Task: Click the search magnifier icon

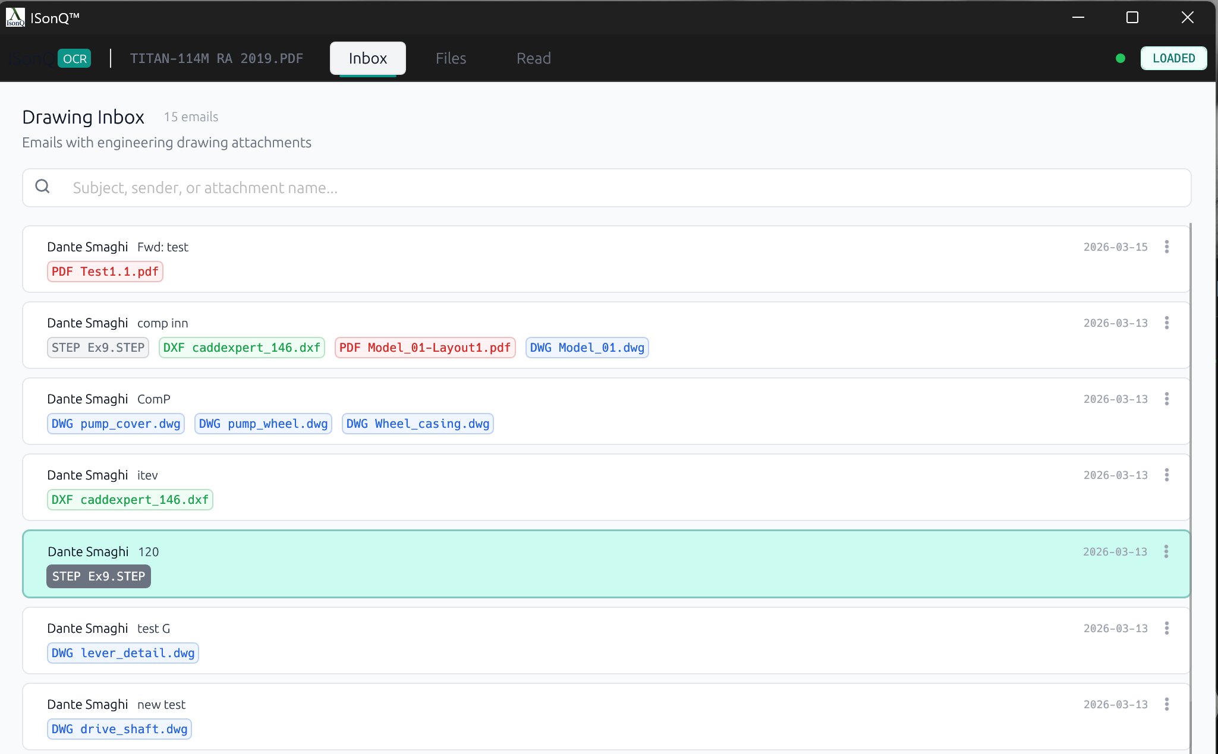Action: click(x=42, y=187)
